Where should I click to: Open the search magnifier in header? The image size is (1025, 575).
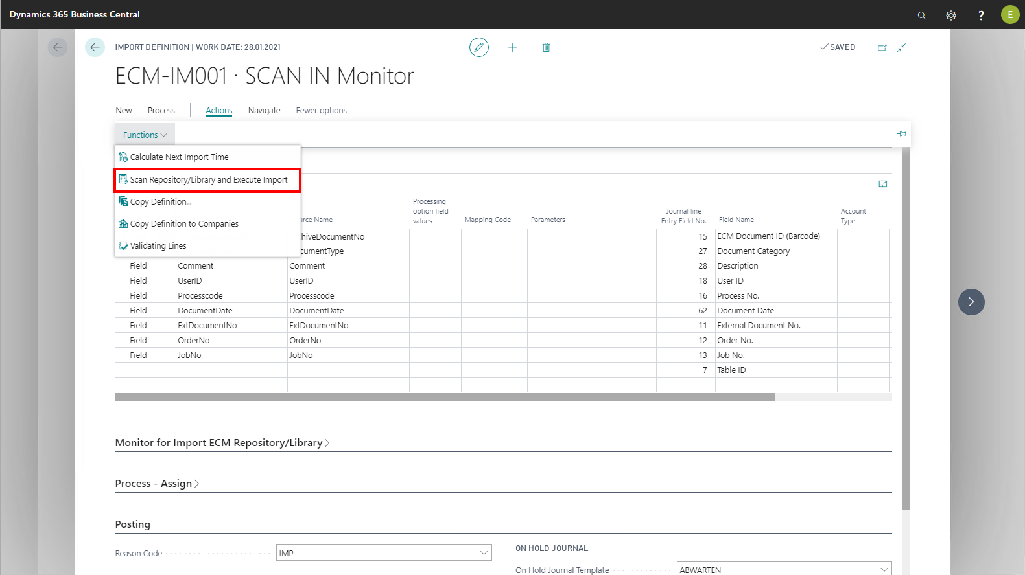pyautogui.click(x=921, y=15)
